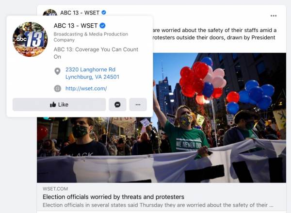The image size is (291, 213).
Task: Click the article description snippet
Action: 158,205
